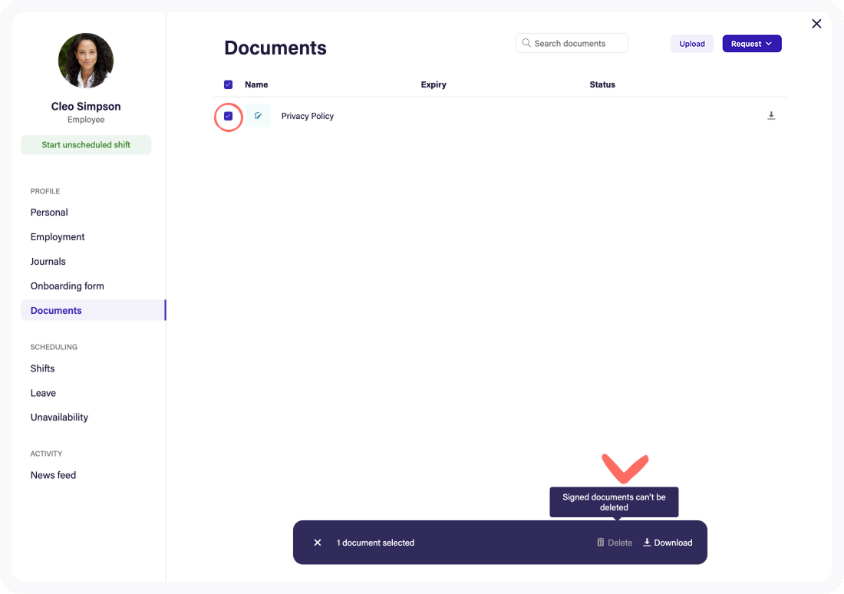Click inside the Search documents field
Image resolution: width=844 pixels, height=594 pixels.
575,43
